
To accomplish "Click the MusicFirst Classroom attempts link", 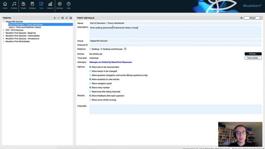I will pyautogui.click(x=111, y=62).
